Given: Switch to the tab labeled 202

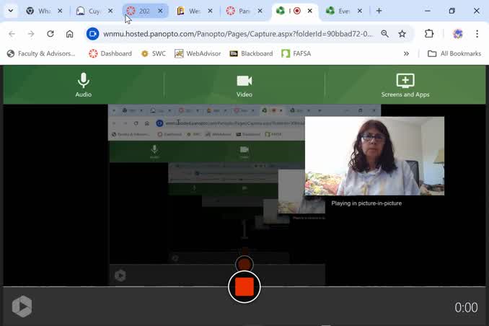Looking at the screenshot, I should click(141, 11).
